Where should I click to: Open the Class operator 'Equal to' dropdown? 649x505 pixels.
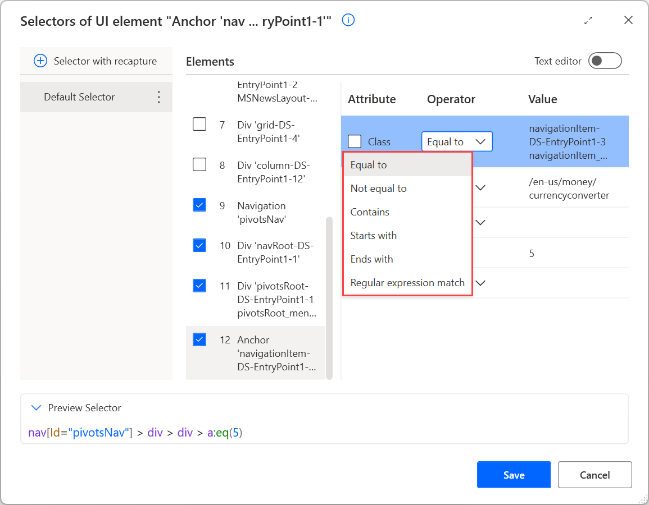point(457,142)
